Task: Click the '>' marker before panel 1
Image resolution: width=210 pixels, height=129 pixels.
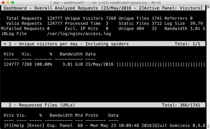Action: [5, 44]
